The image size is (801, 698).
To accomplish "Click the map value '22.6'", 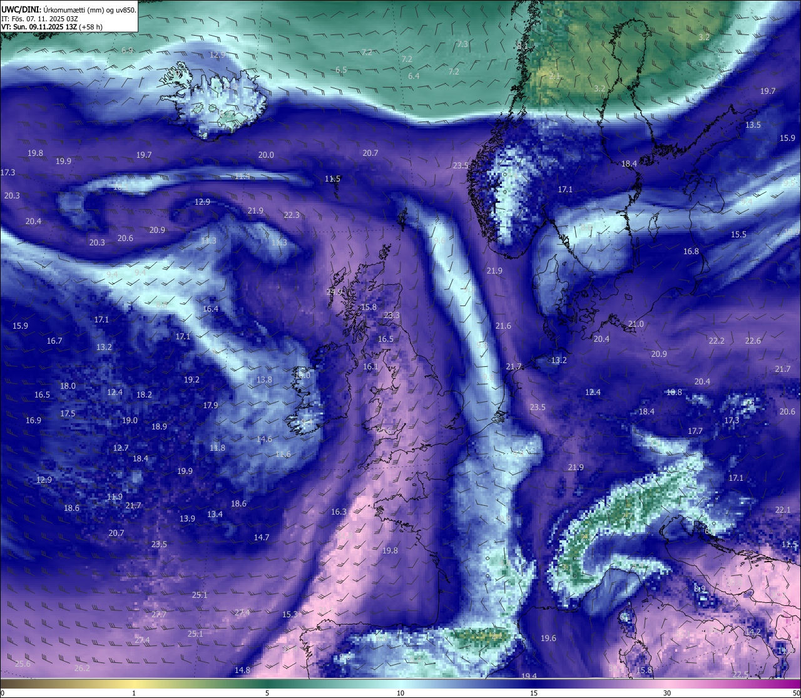I will (753, 341).
